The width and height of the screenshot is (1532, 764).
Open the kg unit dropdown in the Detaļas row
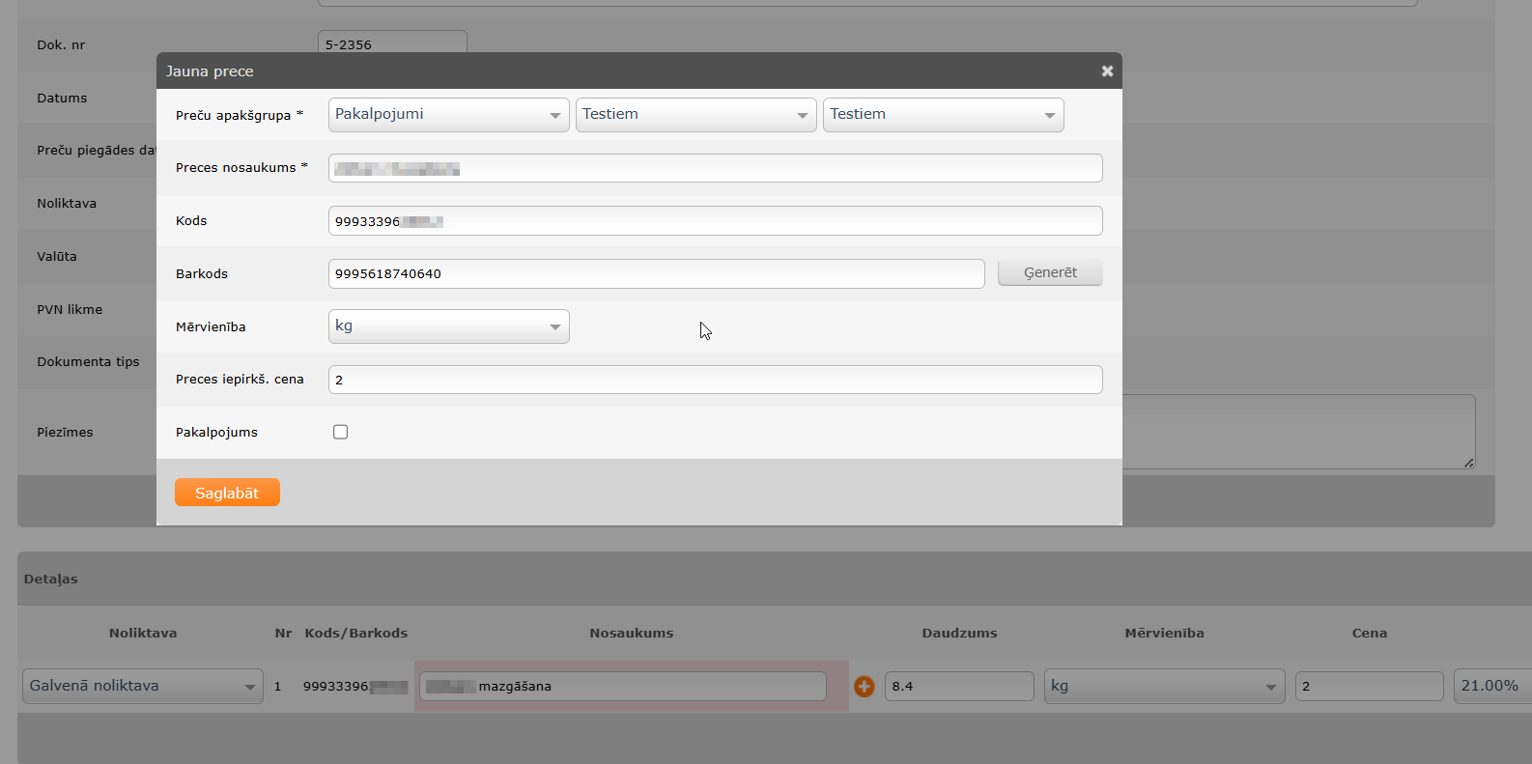click(x=1165, y=687)
